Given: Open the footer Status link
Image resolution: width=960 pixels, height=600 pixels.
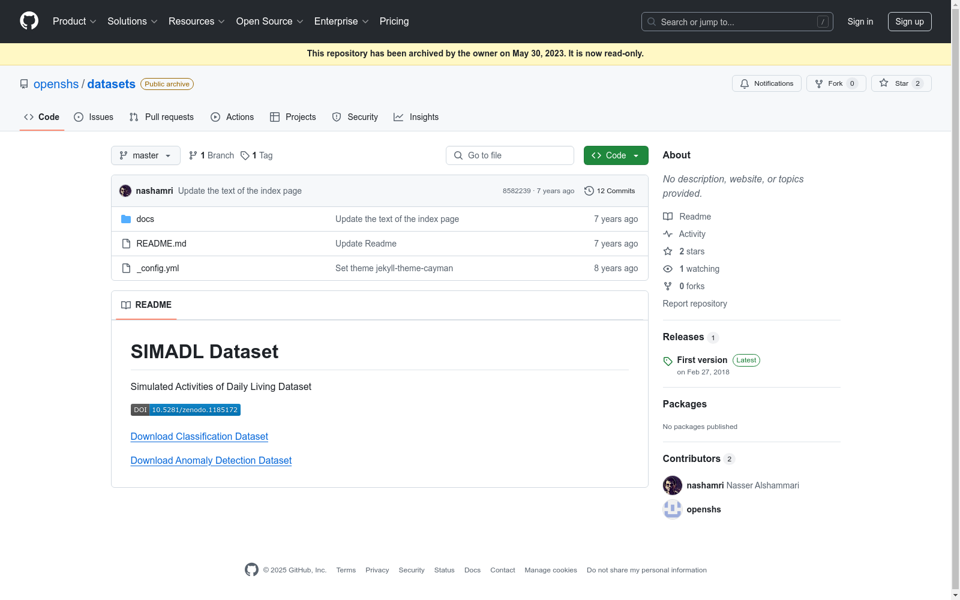Looking at the screenshot, I should click(445, 570).
